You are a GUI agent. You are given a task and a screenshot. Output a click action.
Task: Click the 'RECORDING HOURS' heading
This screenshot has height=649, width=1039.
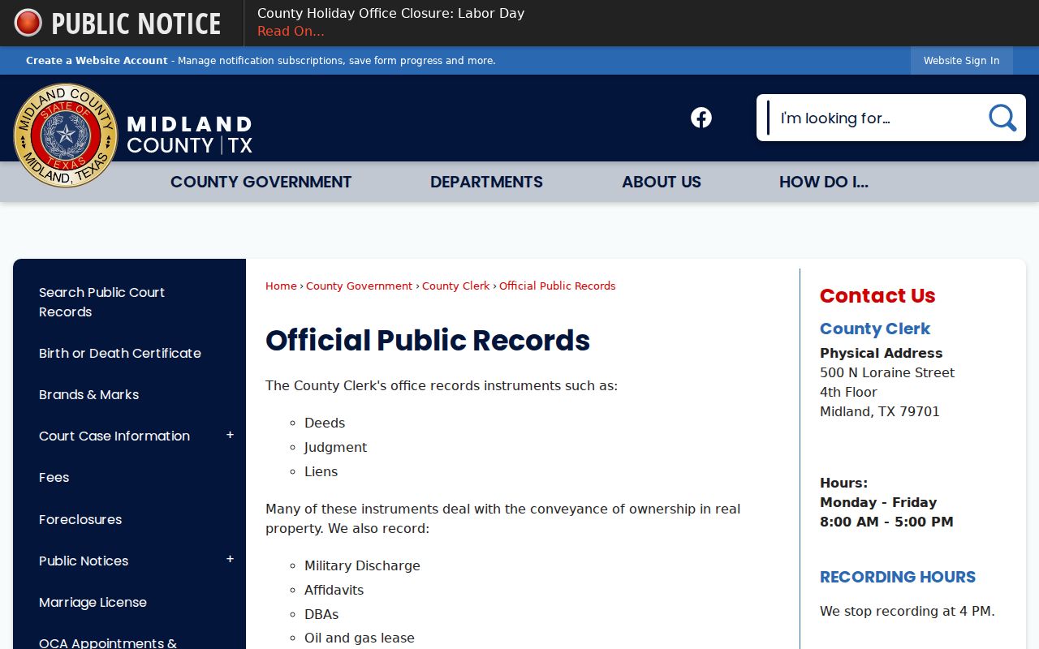[898, 577]
